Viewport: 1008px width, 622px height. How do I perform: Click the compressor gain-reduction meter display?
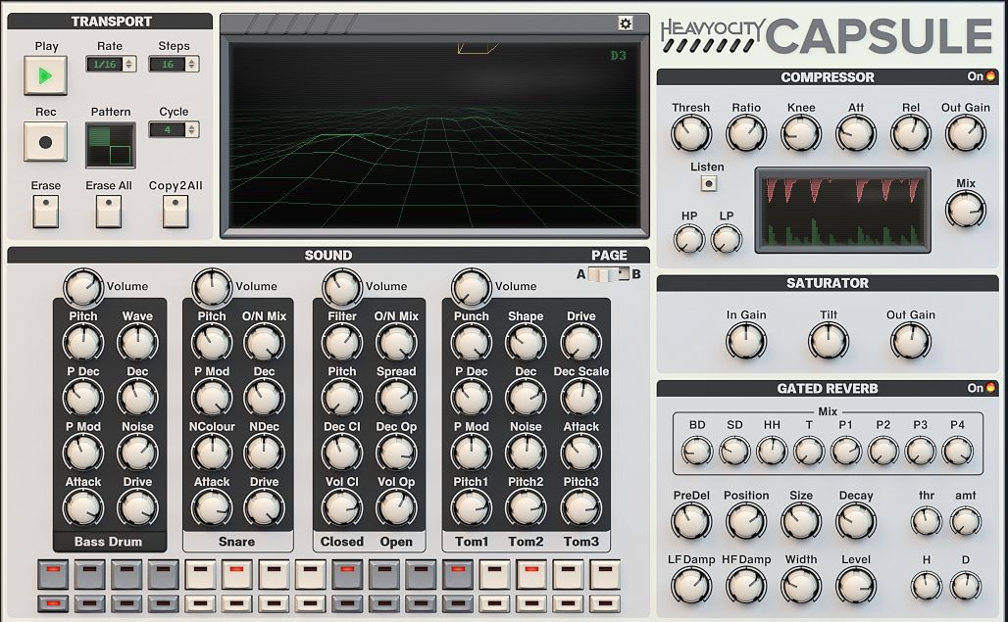[x=843, y=211]
